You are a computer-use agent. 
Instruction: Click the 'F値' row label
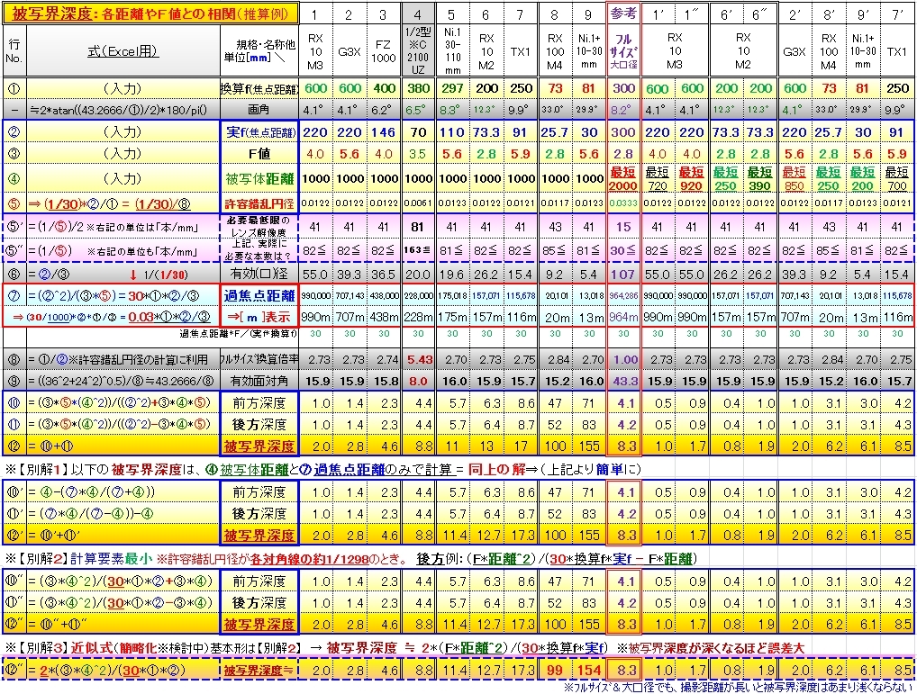tap(259, 154)
